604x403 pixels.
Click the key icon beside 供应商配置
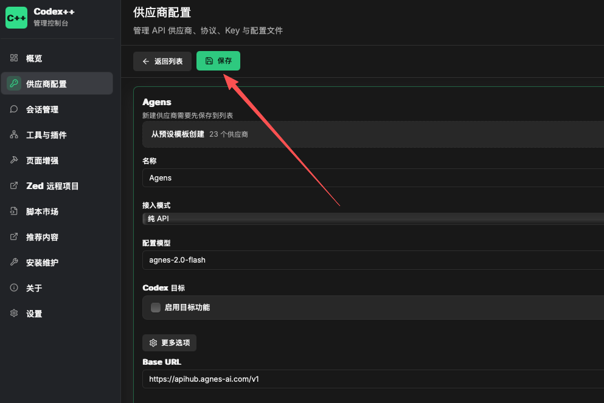click(x=14, y=83)
